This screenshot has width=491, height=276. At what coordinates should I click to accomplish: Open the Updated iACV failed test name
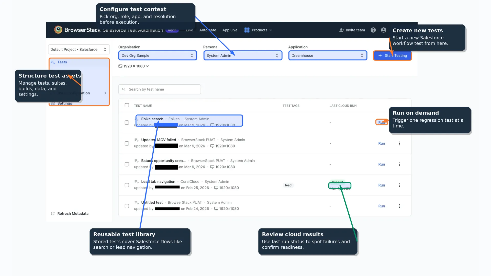point(159,140)
